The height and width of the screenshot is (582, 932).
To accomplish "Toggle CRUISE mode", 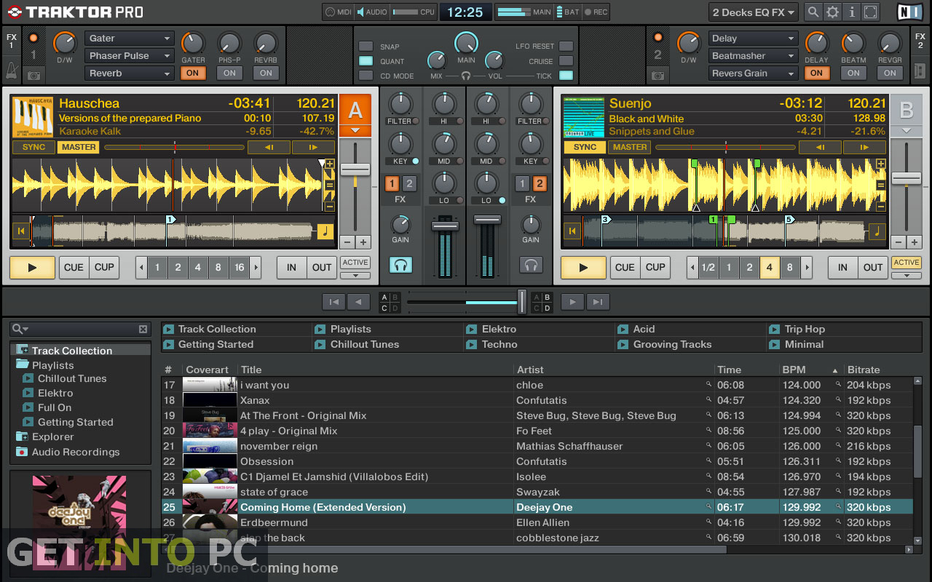I will pyautogui.click(x=566, y=61).
